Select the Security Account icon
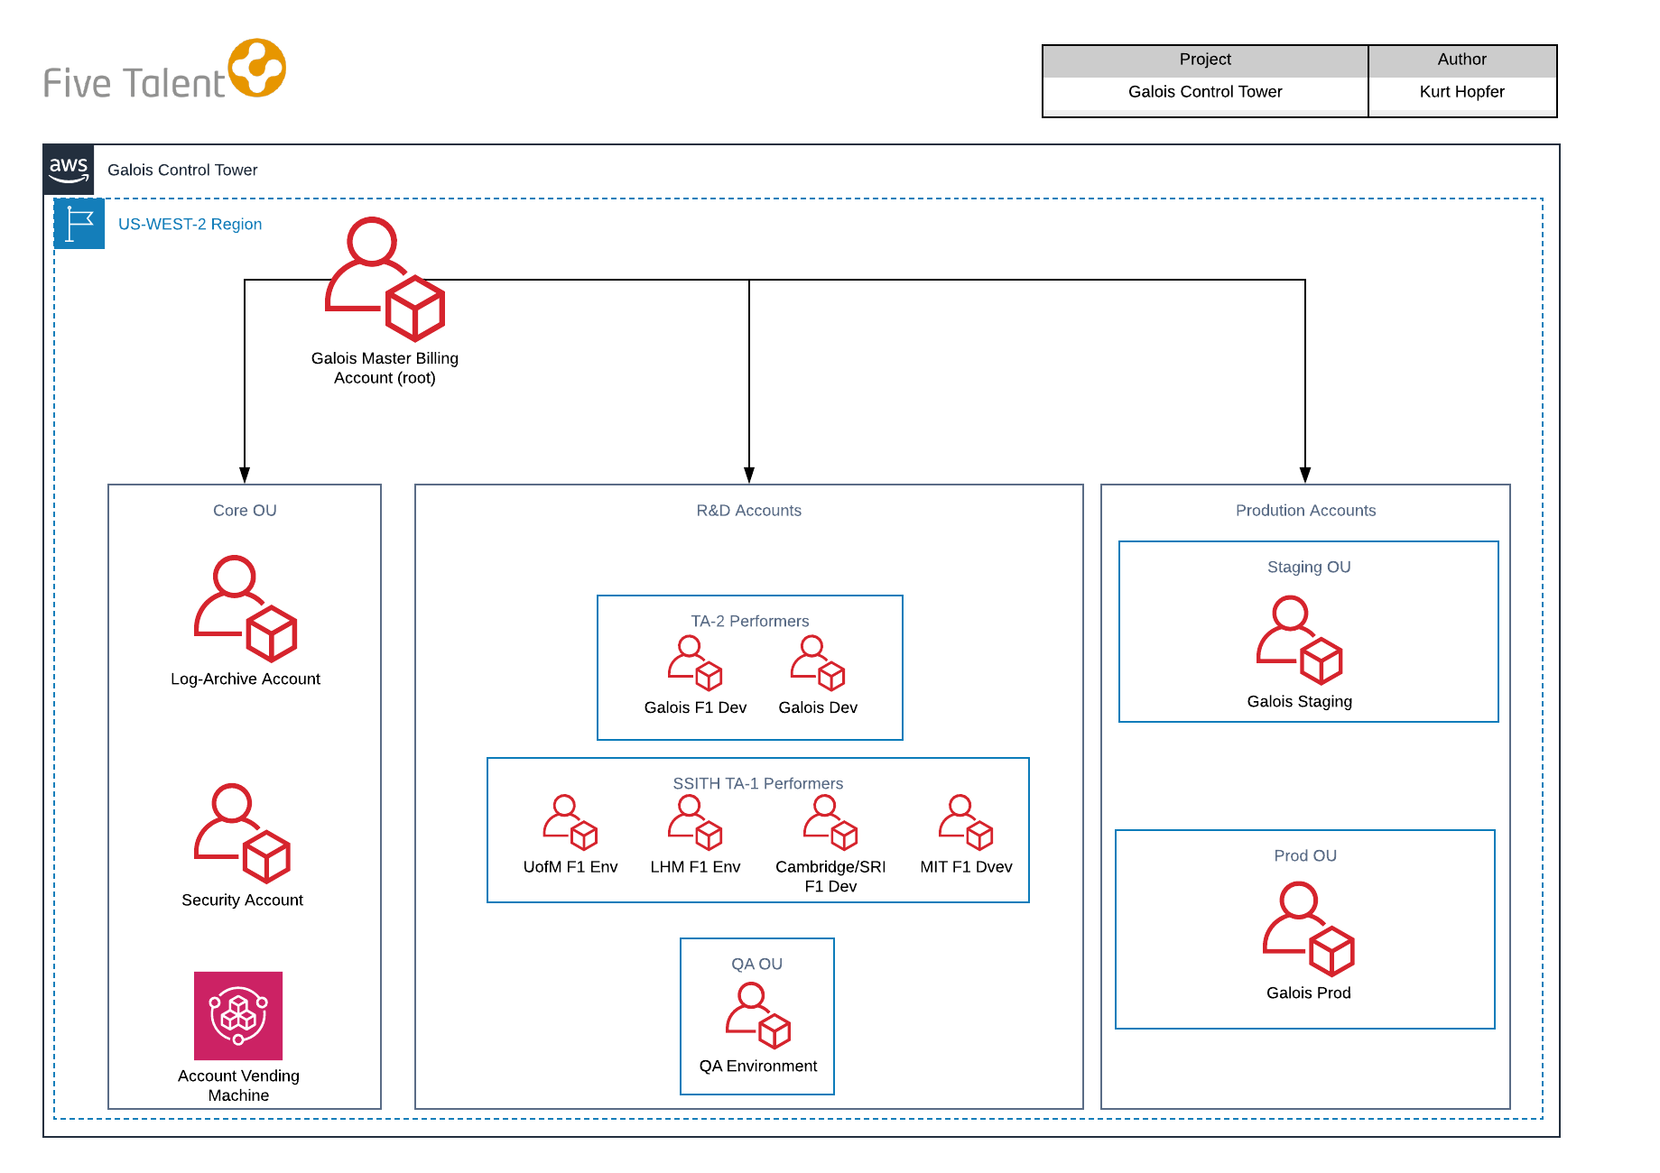This screenshot has height=1173, width=1660. [x=242, y=833]
